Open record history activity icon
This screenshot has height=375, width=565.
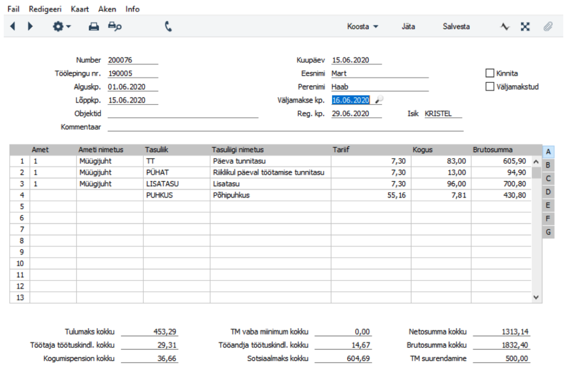(x=505, y=27)
